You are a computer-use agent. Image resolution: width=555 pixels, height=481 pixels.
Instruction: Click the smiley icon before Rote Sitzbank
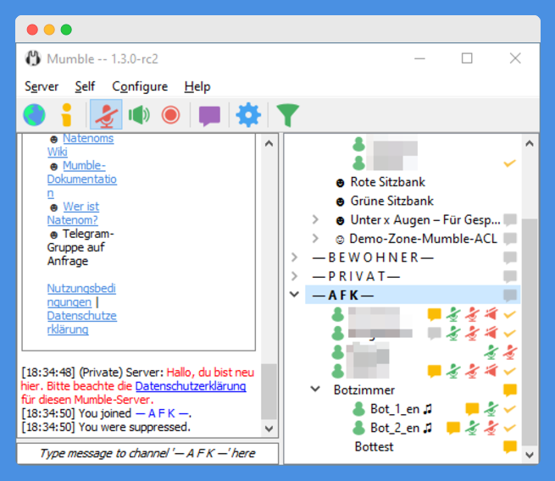pyautogui.click(x=340, y=183)
